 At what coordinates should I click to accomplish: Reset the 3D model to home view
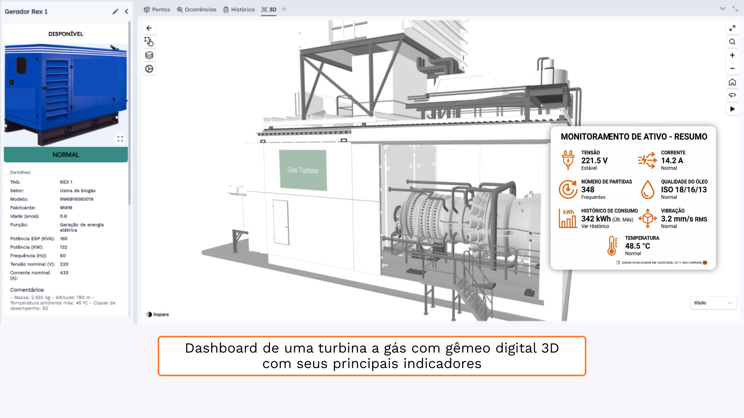pos(732,82)
